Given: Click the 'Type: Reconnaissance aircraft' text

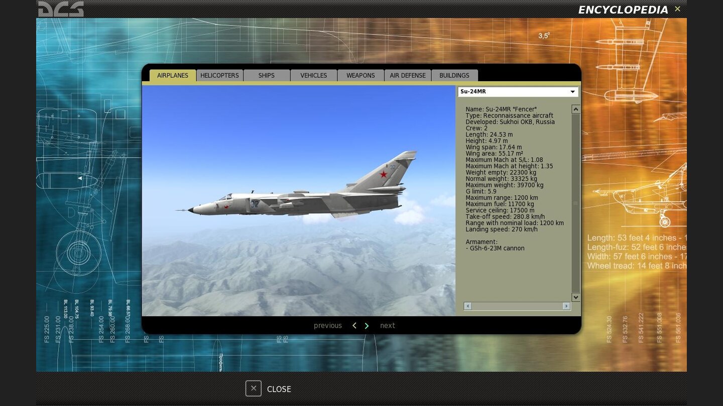Looking at the screenshot, I should pos(509,116).
